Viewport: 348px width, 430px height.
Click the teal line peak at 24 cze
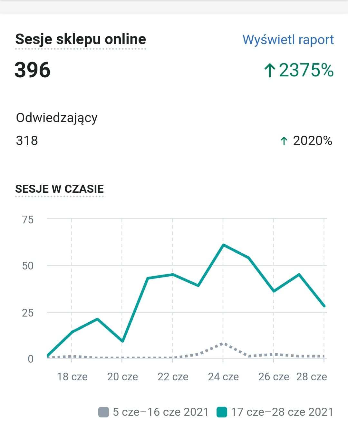click(223, 245)
